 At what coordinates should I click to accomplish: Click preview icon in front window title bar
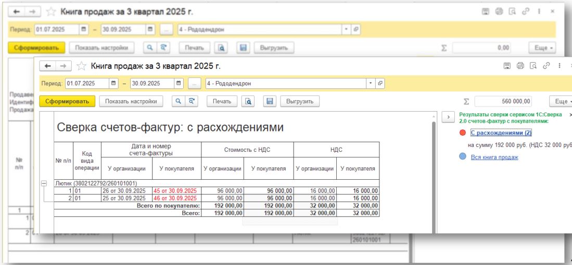pos(533,65)
